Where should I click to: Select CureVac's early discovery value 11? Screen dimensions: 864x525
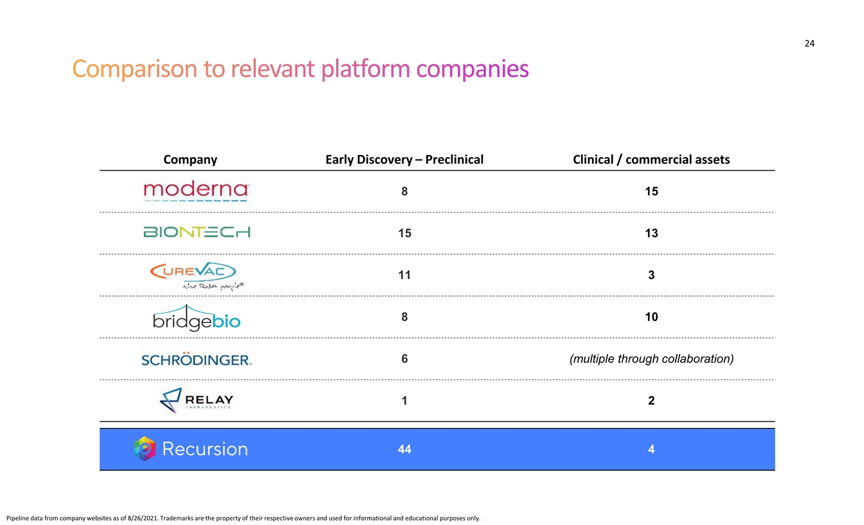404,275
